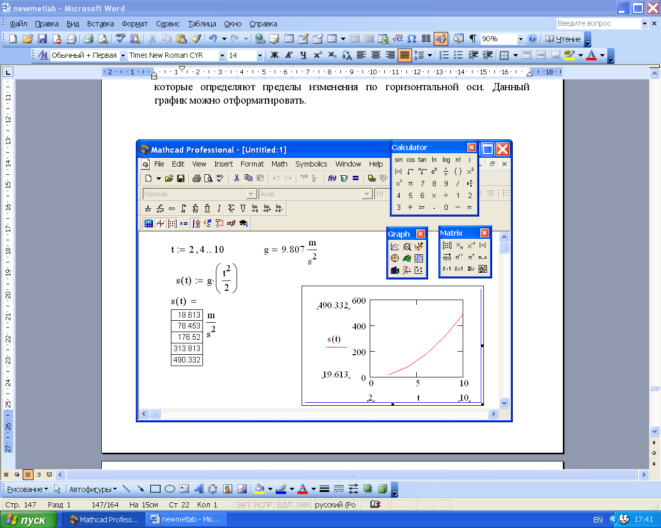661x528 pixels.
Task: Insert a symbol with the Omega icon
Action: (x=412, y=39)
